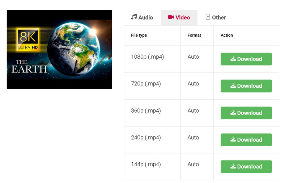Viewport: 289px width, 183px height.
Task: Click the 1080p (.mp4) file type label
Action: 147,57
